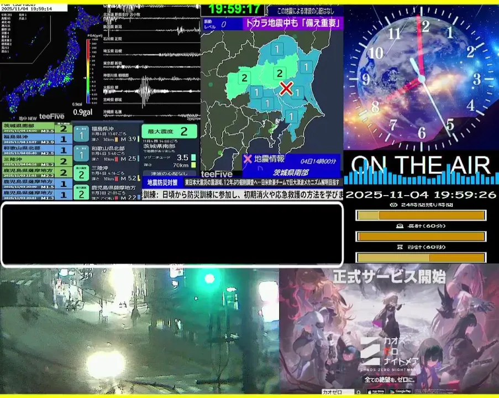
Task: Click the 24時間残り時間 progress bar
Action: 421,216
